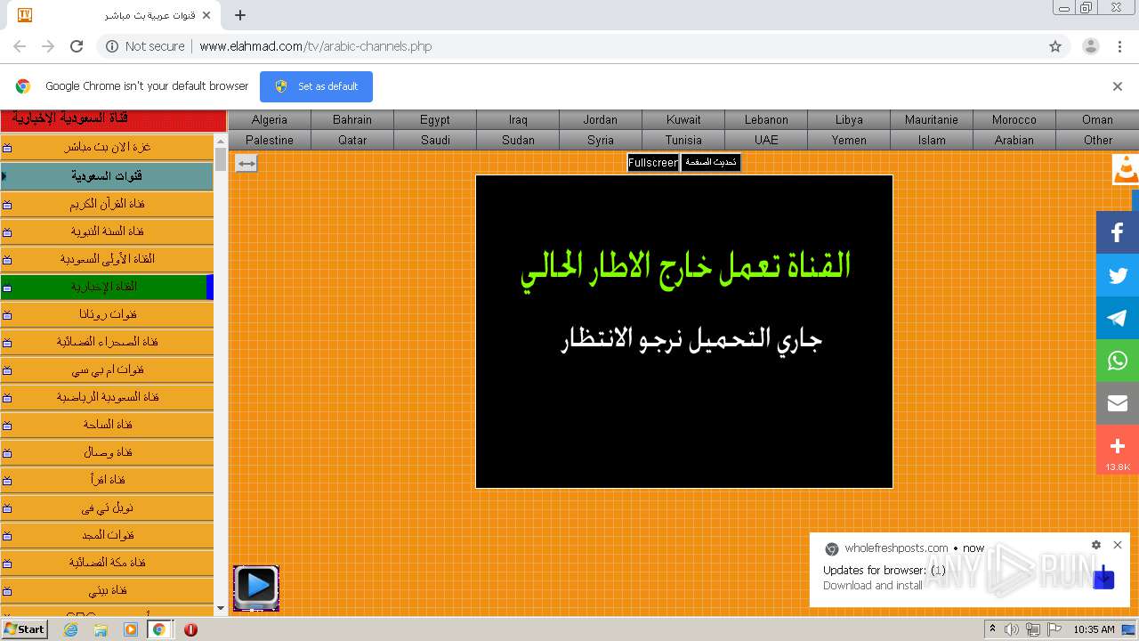
Task: Click the taskbar clock 10:35 AM
Action: coord(1094,629)
